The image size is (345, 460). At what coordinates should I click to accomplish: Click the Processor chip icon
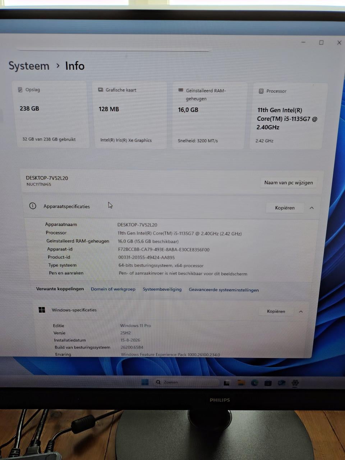click(261, 91)
